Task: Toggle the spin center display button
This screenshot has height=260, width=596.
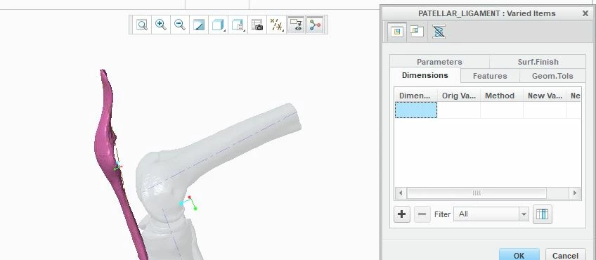Action: tap(315, 25)
